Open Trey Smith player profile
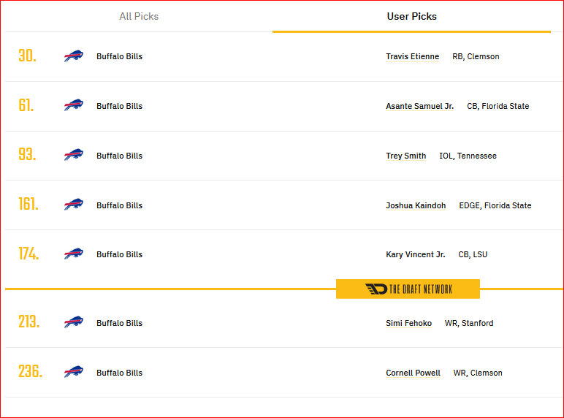This screenshot has height=418, width=564. (405, 156)
